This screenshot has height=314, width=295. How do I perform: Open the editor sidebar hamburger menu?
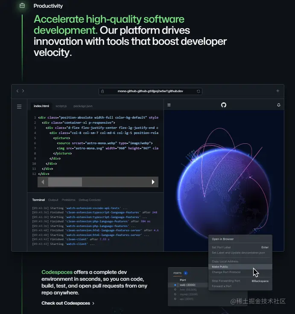pos(19,106)
